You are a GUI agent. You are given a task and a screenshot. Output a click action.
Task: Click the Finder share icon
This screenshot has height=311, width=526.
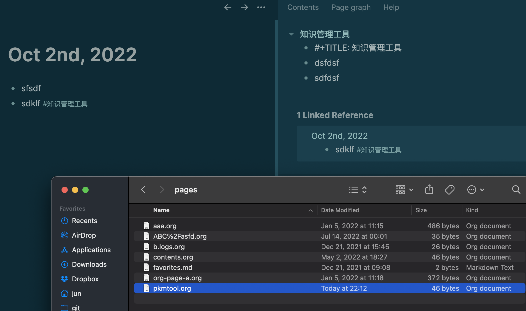tap(429, 190)
